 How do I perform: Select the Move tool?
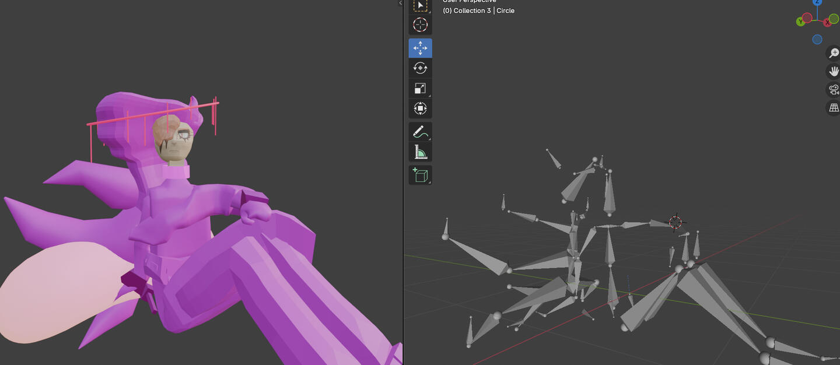[x=420, y=48]
